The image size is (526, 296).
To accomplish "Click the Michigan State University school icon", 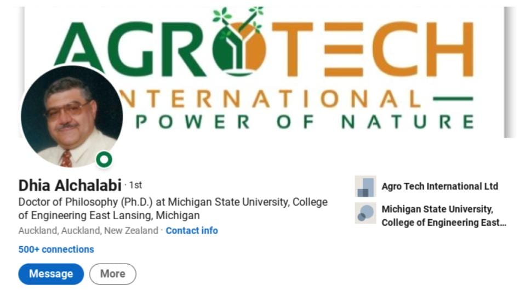I will click(x=365, y=213).
